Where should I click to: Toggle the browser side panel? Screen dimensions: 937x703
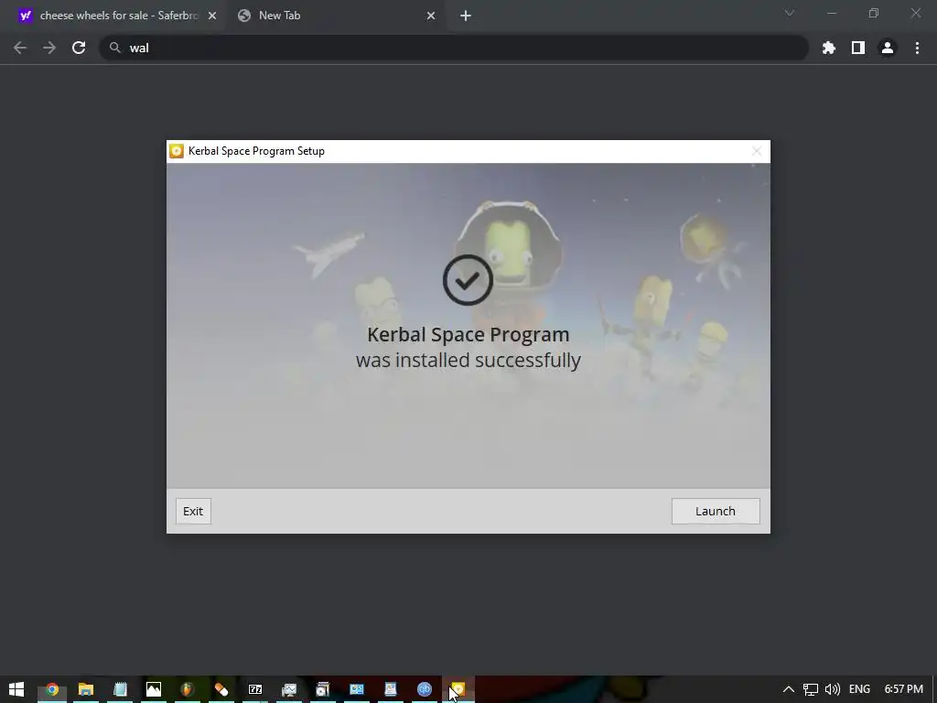pos(858,48)
